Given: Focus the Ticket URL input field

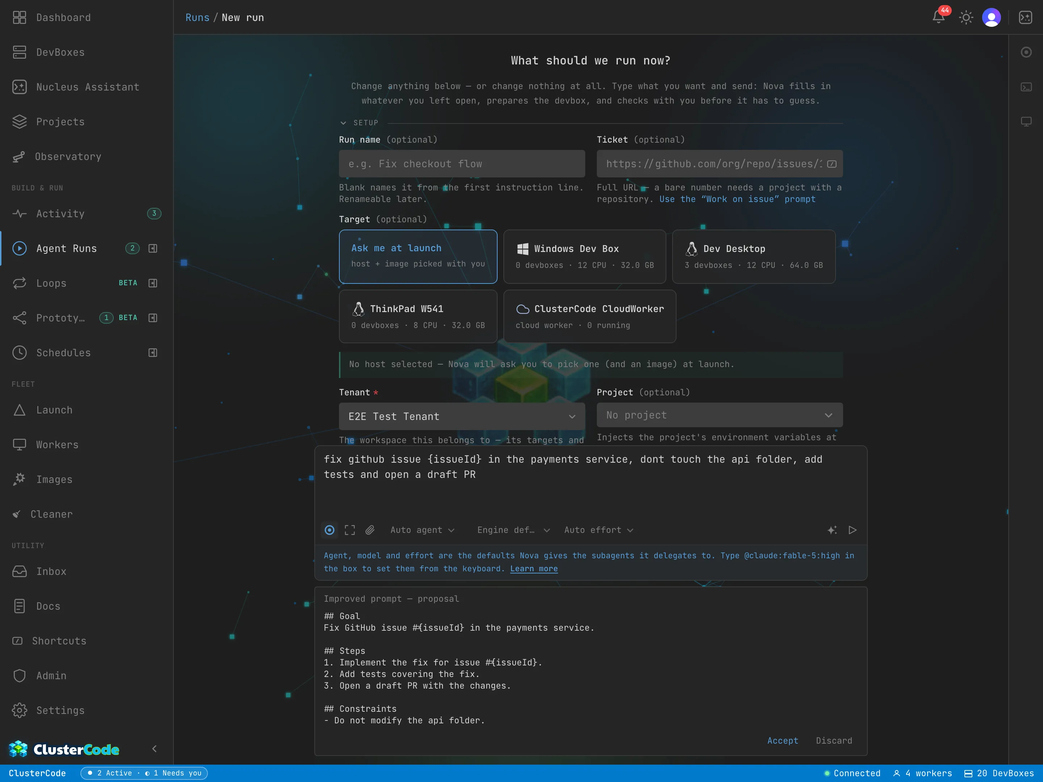Looking at the screenshot, I should tap(720, 164).
